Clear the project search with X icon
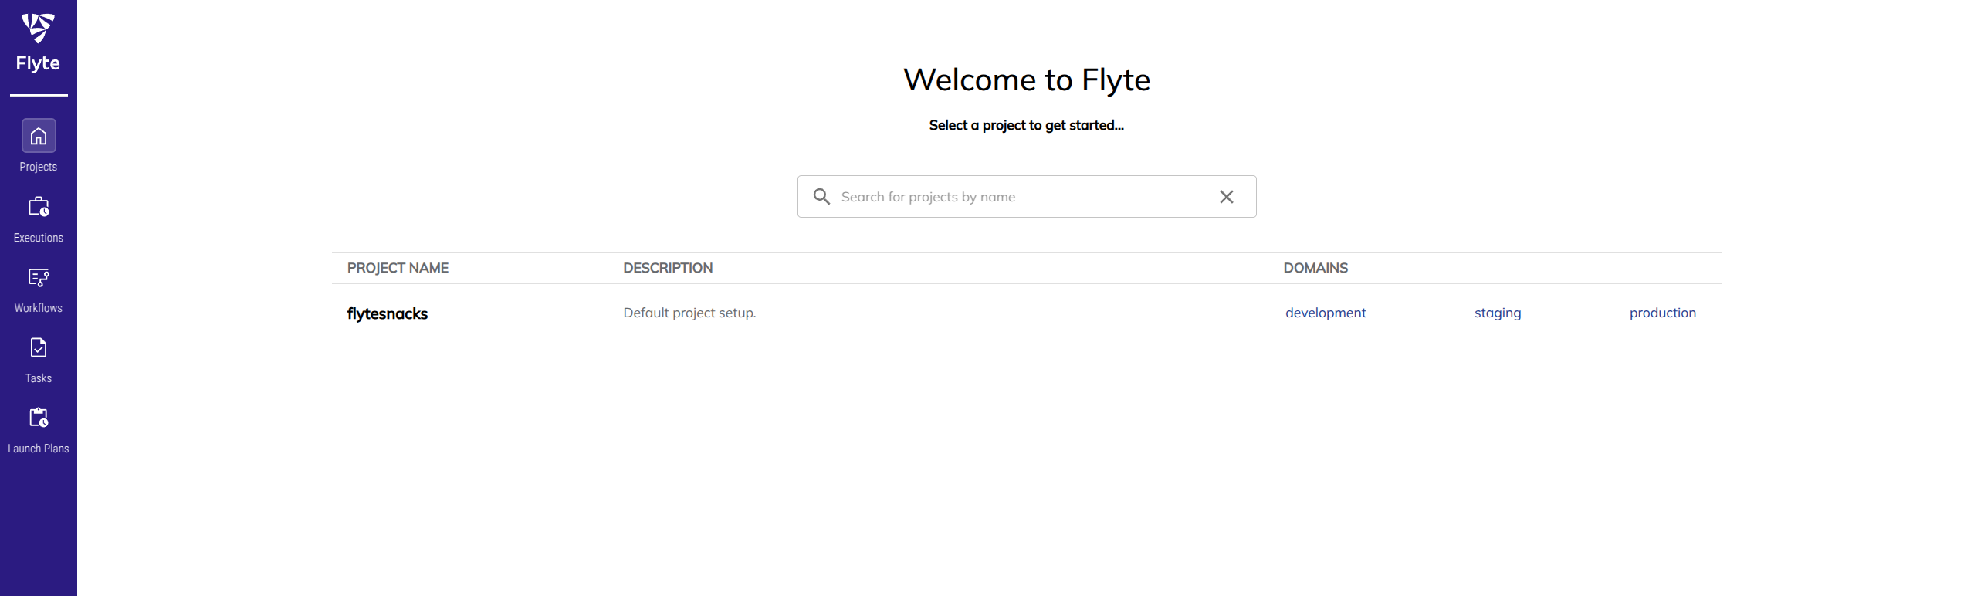Viewport: 1974px width, 596px height. [1226, 197]
